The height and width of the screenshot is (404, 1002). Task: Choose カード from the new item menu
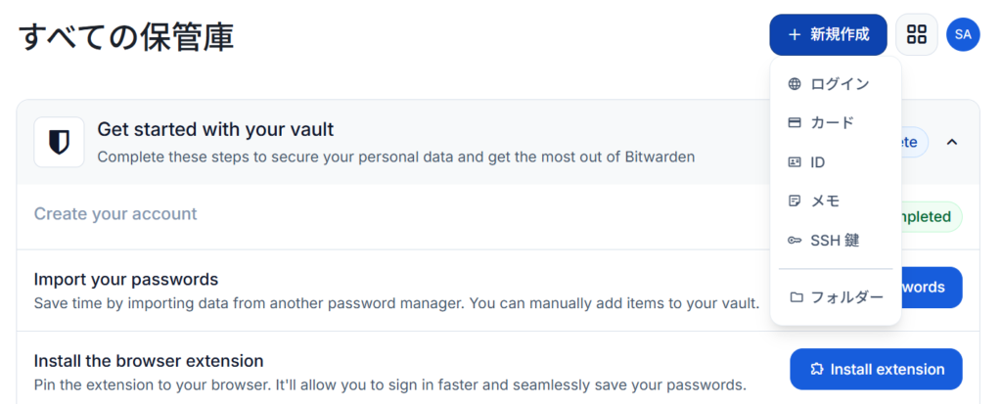click(x=836, y=122)
